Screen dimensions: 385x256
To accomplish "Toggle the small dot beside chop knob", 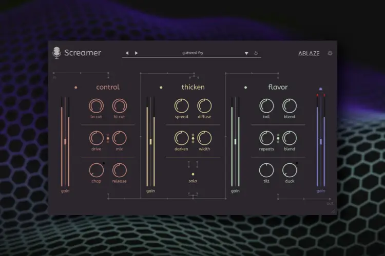I will 104,163.
